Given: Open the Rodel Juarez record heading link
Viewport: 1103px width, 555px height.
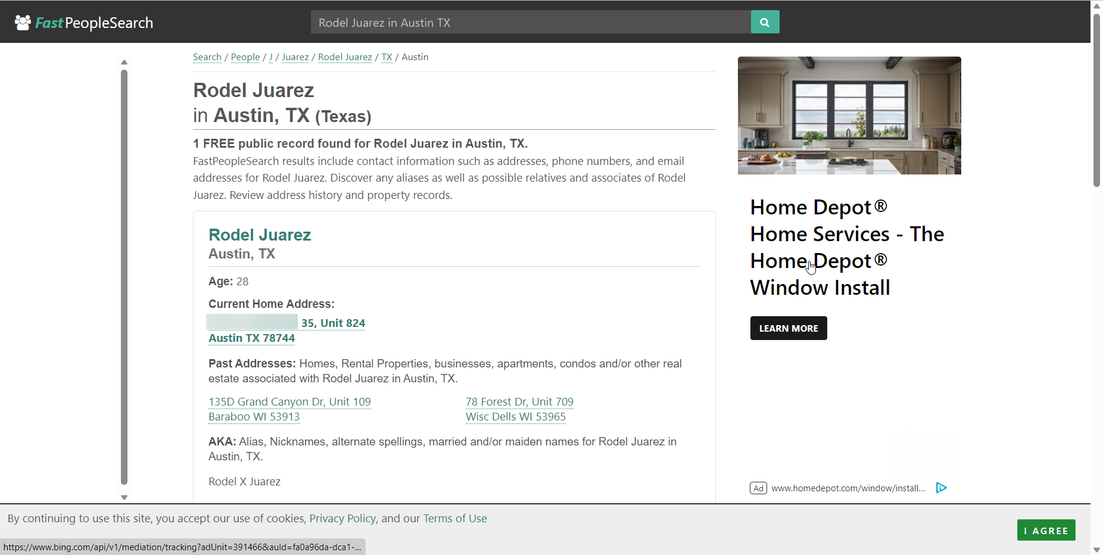Looking at the screenshot, I should click(260, 235).
